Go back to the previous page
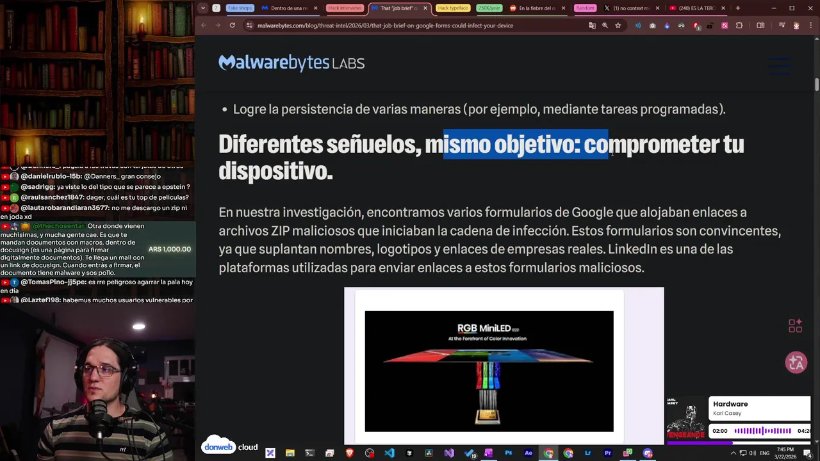 (x=204, y=26)
